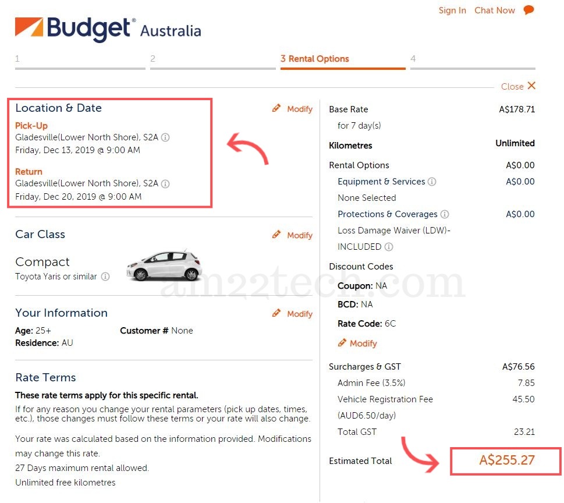Viewport: 564px width, 503px height.
Task: Click the Close X icon
Action: pyautogui.click(x=531, y=86)
